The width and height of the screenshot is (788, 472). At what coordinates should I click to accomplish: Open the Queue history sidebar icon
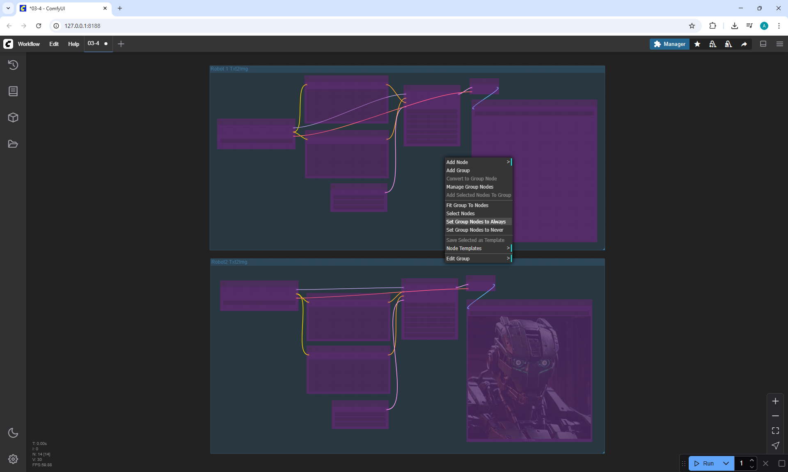point(13,65)
